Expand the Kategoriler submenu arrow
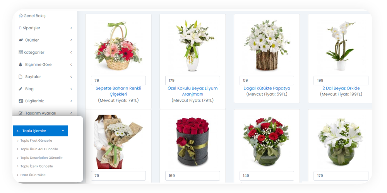Image resolution: width=387 pixels, height=193 pixels. click(71, 52)
